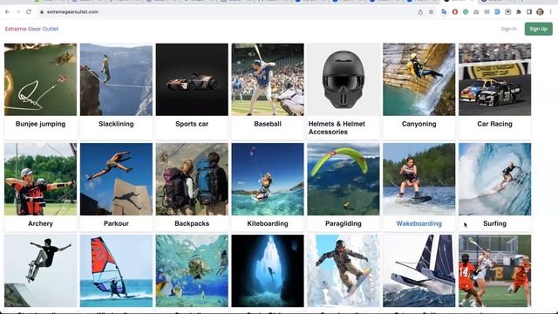Click the Car Racing category title
The width and height of the screenshot is (558, 314).
pyautogui.click(x=494, y=124)
